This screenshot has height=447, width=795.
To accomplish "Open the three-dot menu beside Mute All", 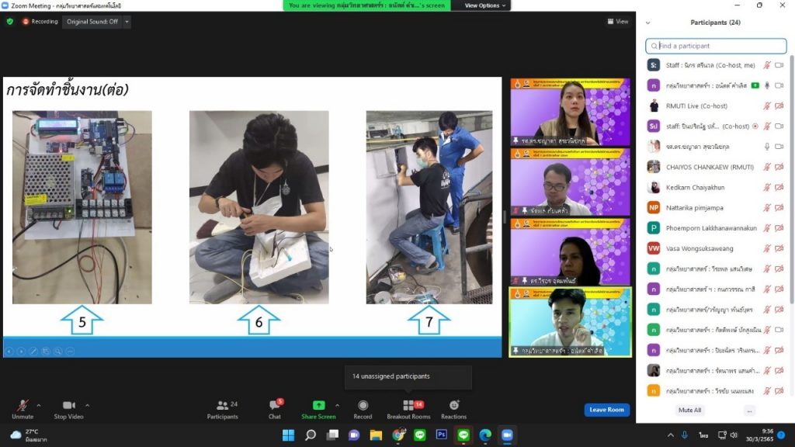I will [x=749, y=410].
